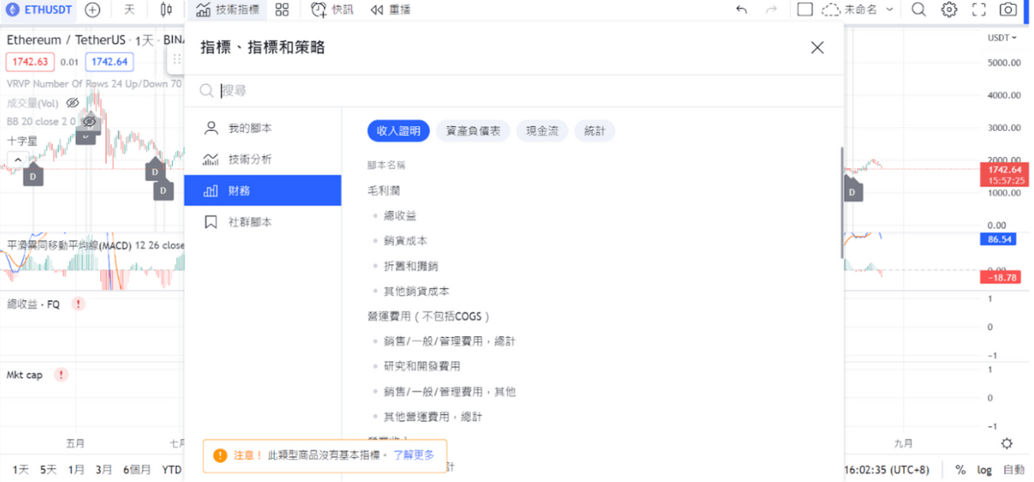Select 我的腳本 in sidebar
Screen dimensions: 1034x482
[263, 128]
